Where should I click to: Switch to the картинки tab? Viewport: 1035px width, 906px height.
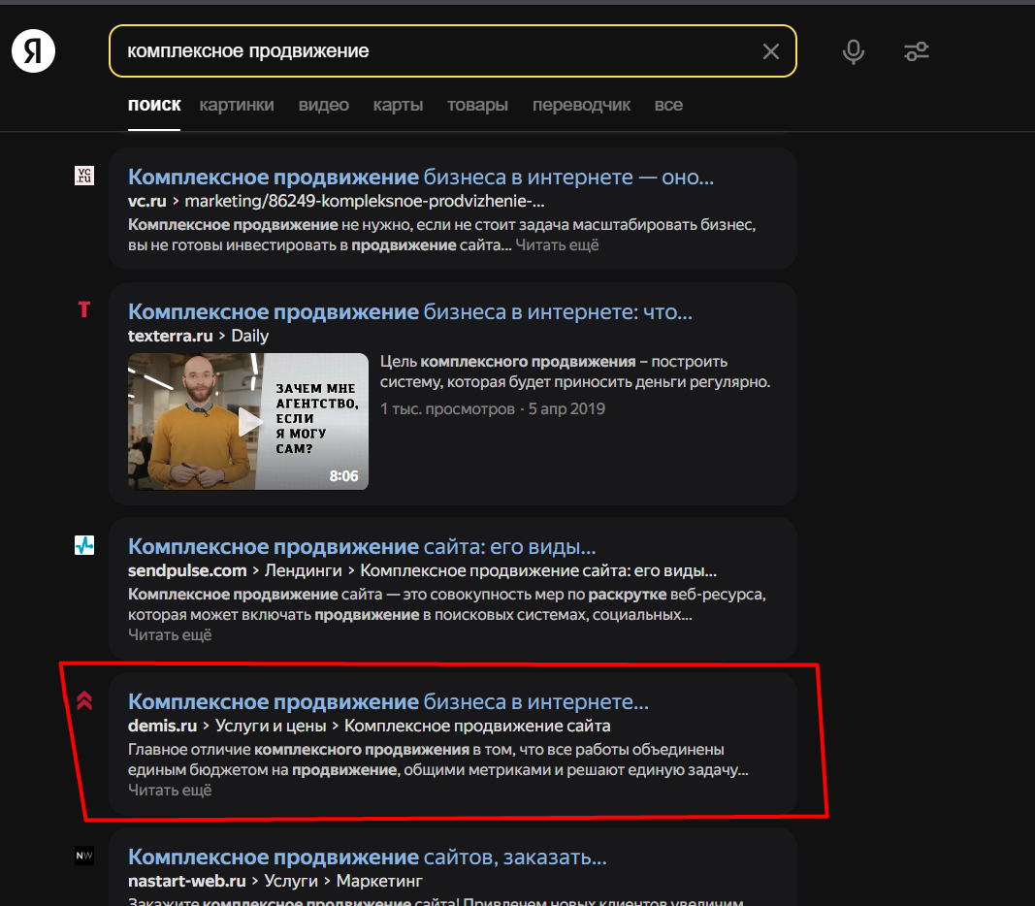click(237, 105)
